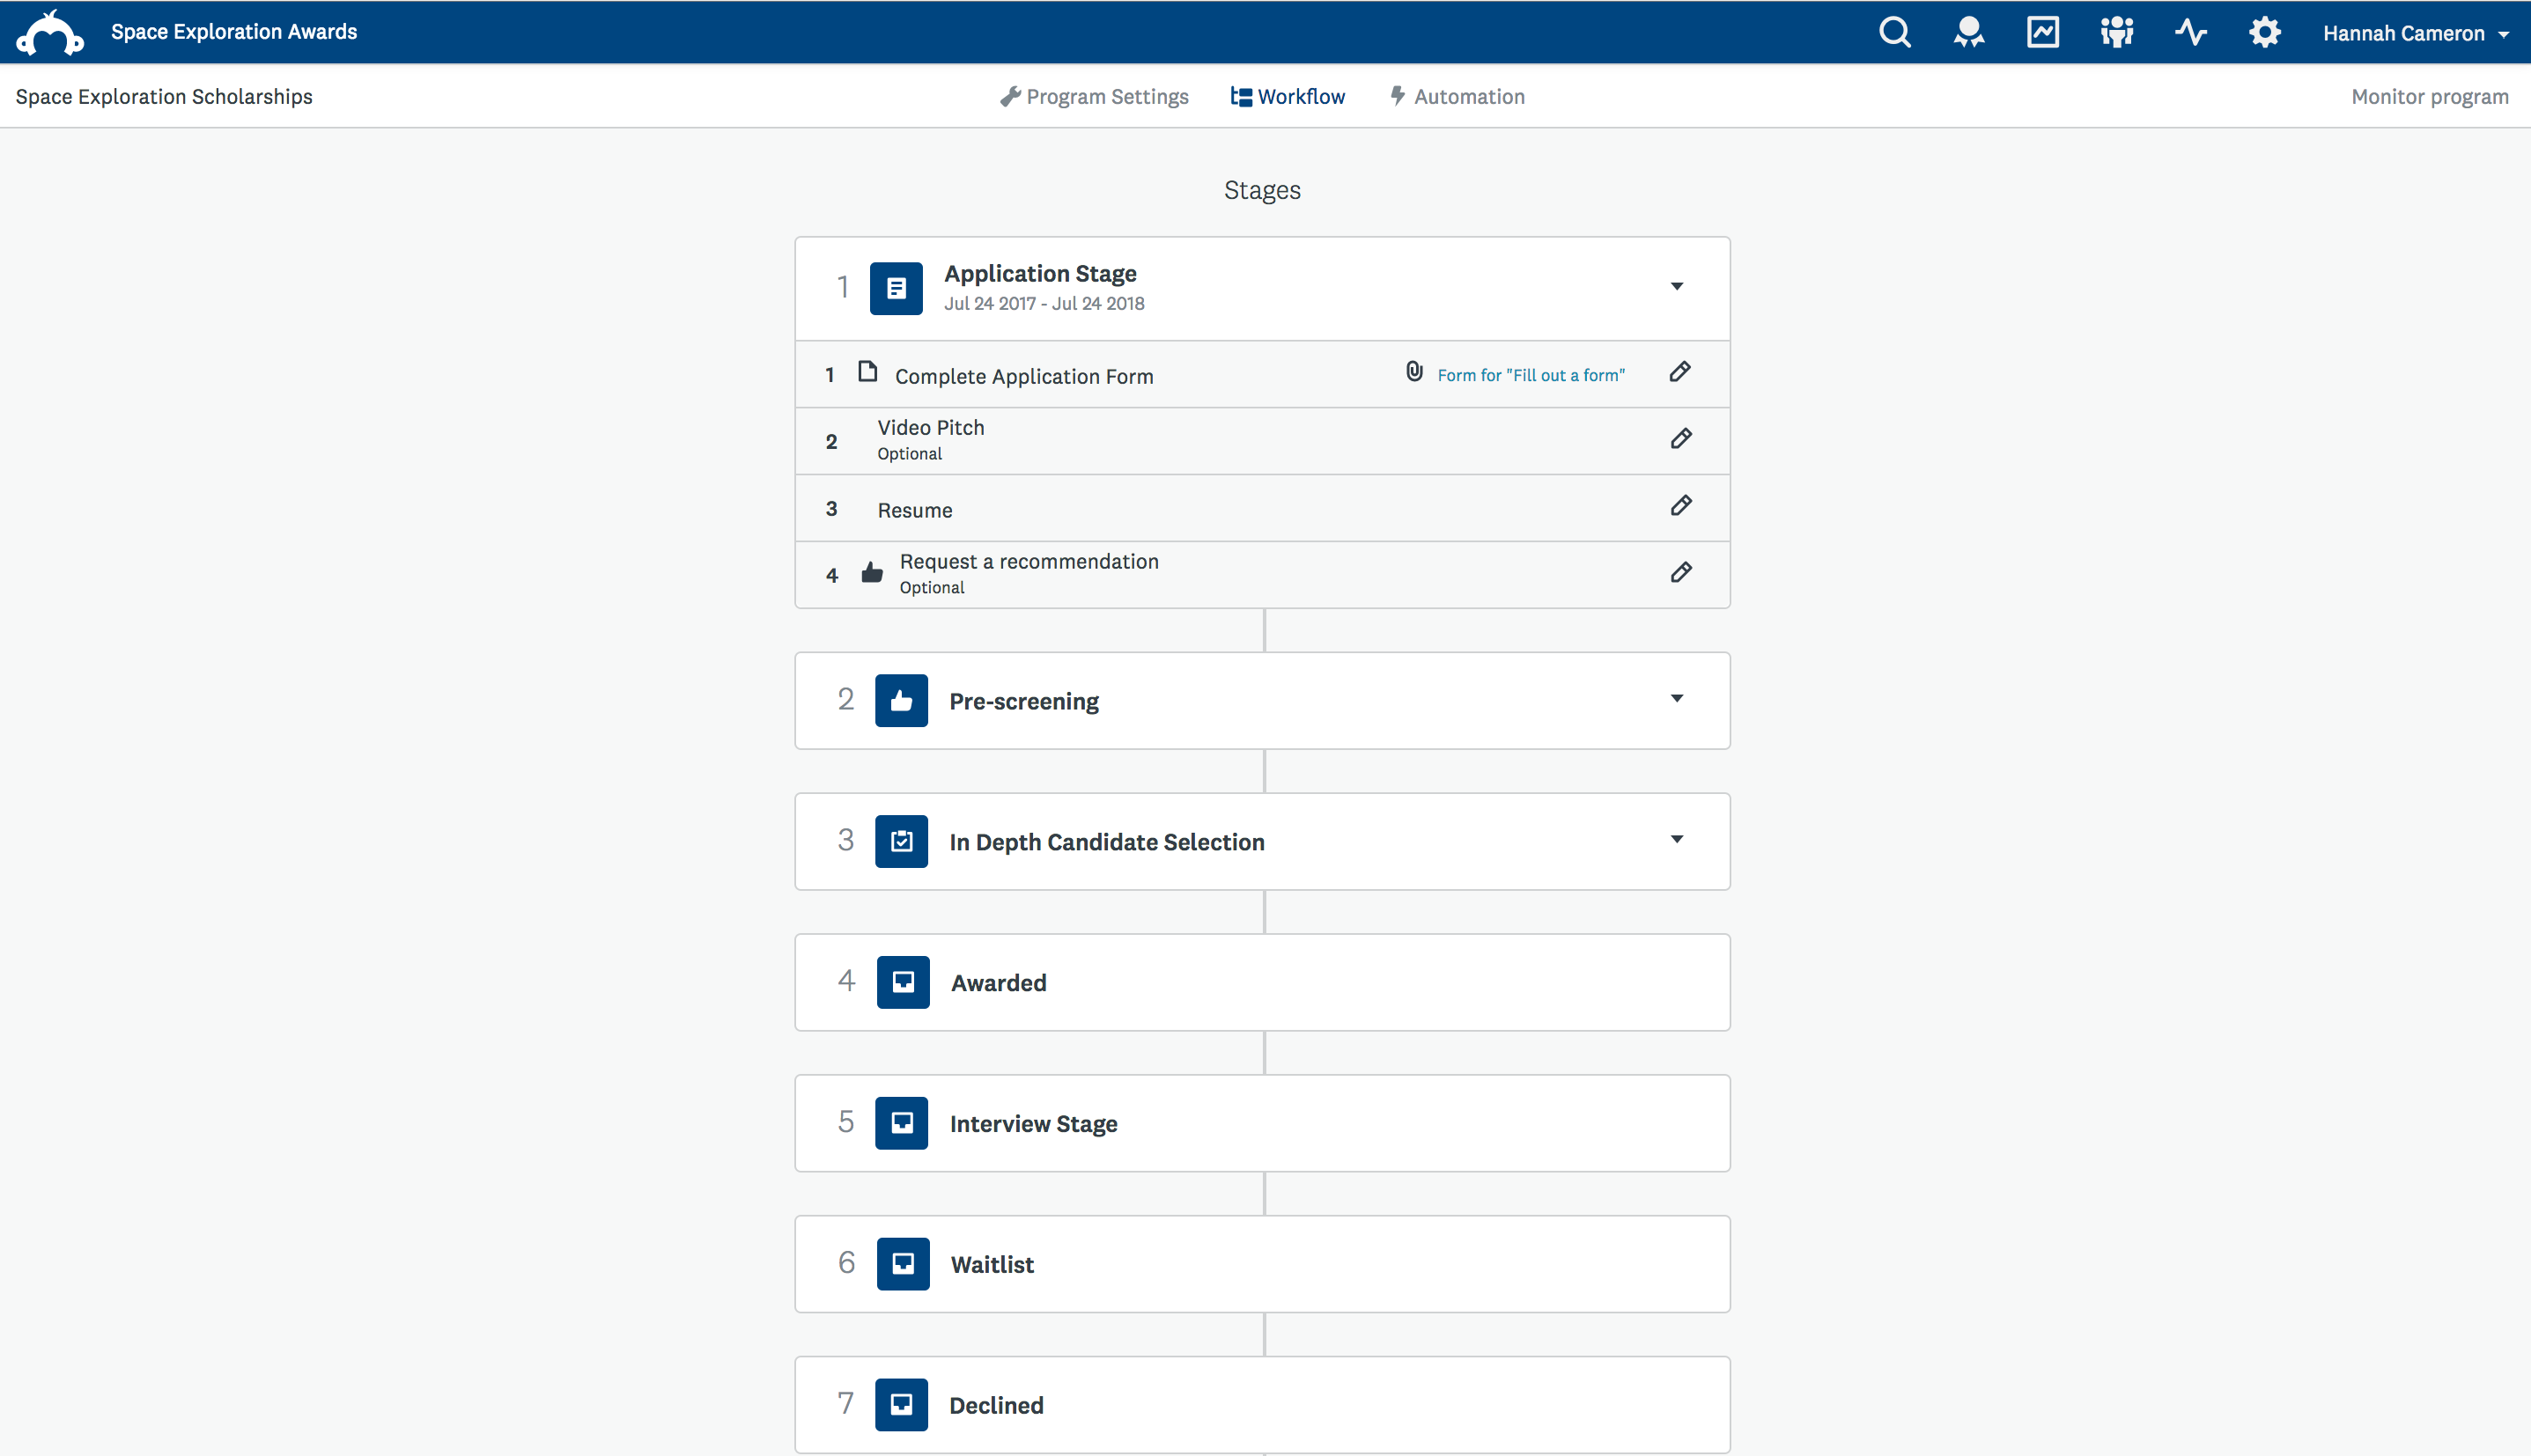Click the activity pulse icon in header
This screenshot has width=2531, height=1456.
2191,32
